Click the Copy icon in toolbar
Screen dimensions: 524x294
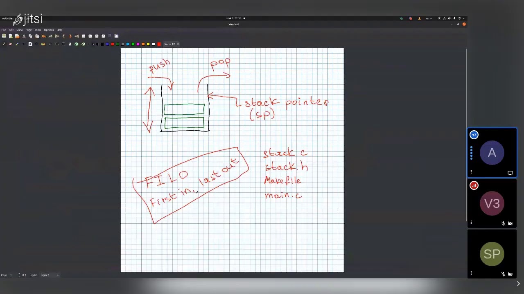tap(30, 36)
